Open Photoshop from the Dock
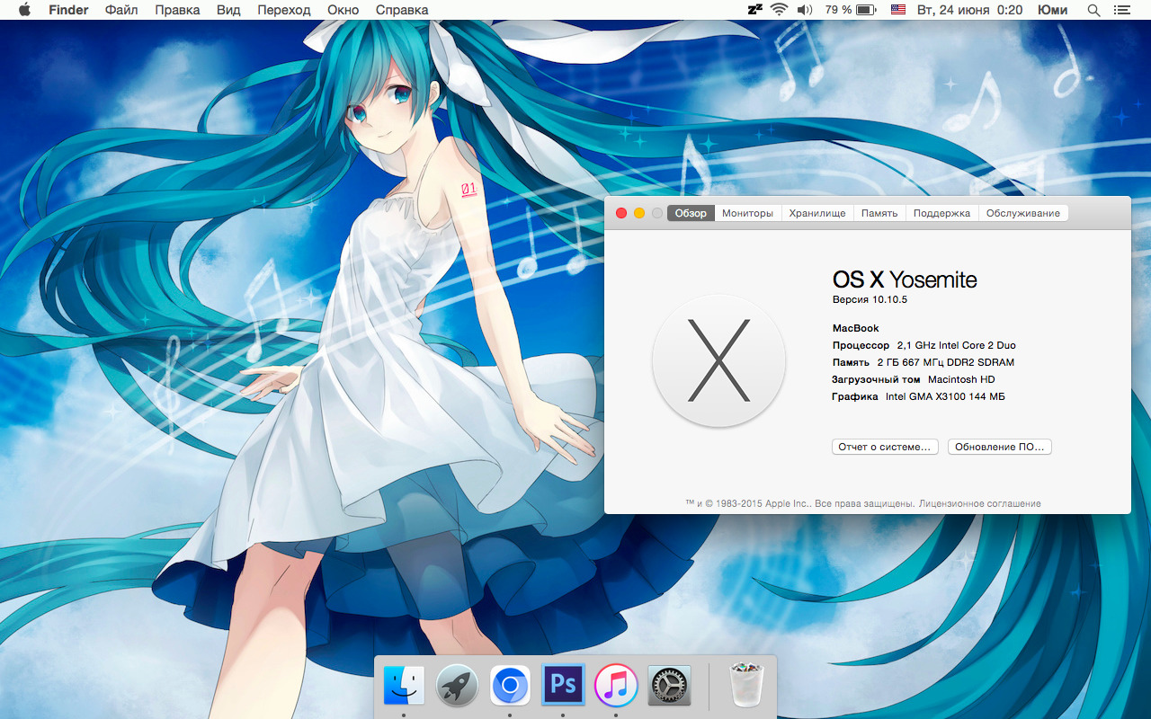 (563, 687)
